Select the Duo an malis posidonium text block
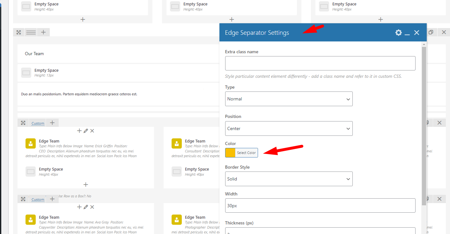Image resolution: width=450 pixels, height=234 pixels. click(x=79, y=94)
